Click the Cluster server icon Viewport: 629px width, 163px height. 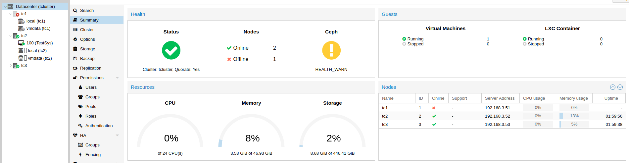(75, 30)
